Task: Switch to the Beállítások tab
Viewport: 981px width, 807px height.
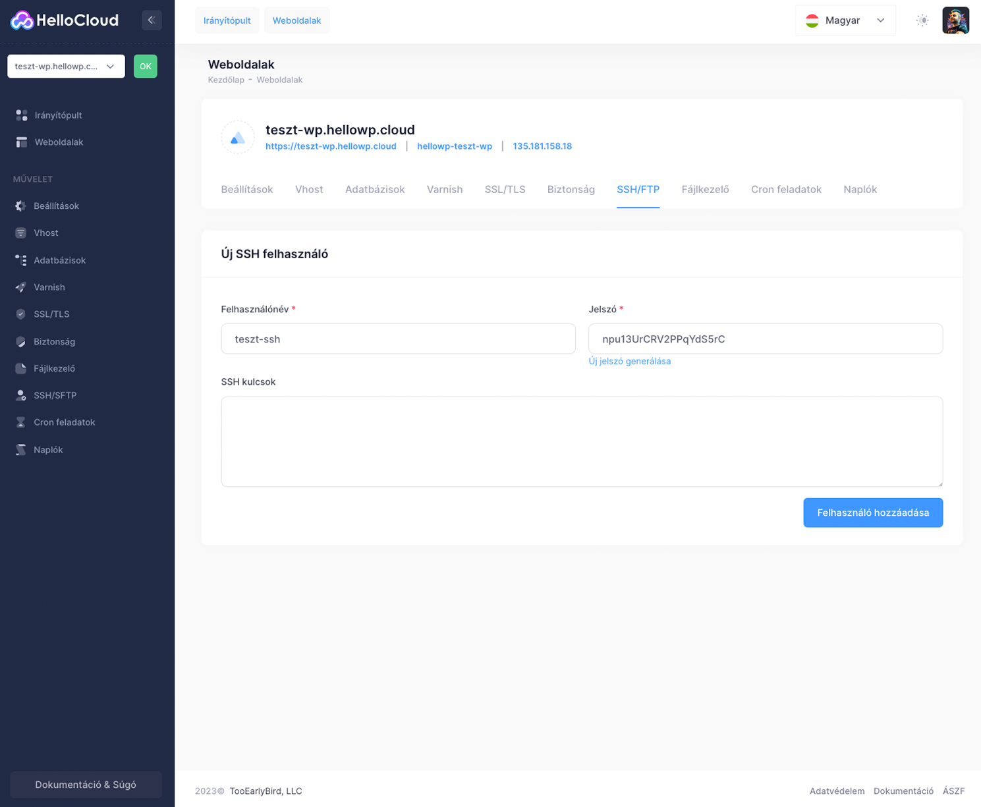Action: [247, 190]
